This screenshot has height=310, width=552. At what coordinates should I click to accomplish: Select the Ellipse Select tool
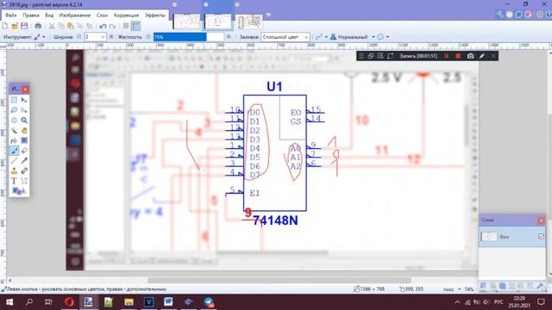(14, 121)
